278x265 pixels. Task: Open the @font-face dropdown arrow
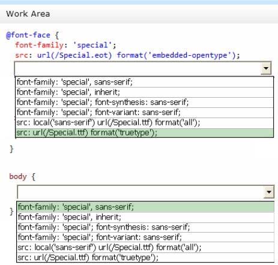coord(266,68)
